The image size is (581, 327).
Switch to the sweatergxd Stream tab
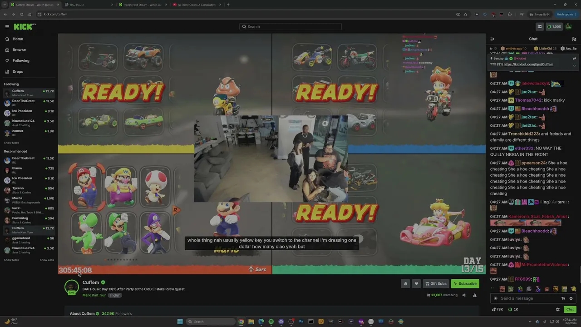pos(143,5)
